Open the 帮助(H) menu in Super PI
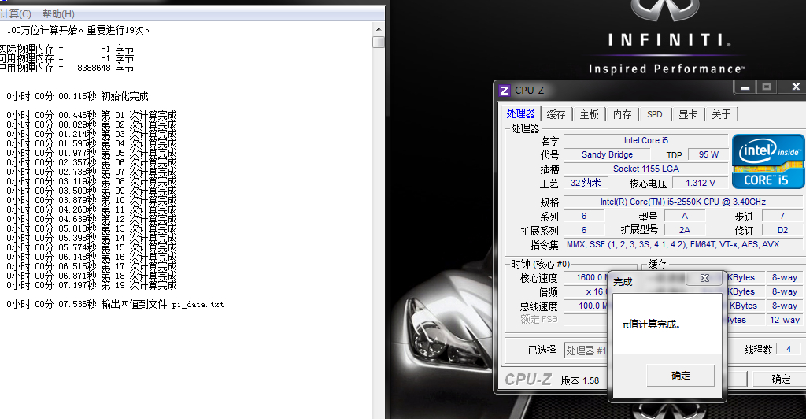The width and height of the screenshot is (806, 419). coord(58,14)
